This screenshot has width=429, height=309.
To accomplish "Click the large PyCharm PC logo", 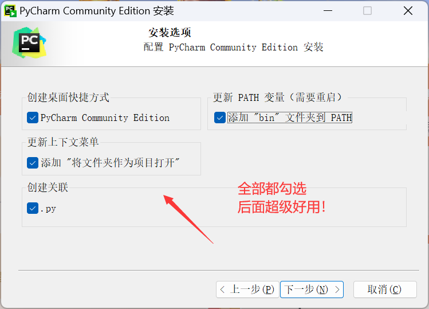I will click(x=29, y=43).
